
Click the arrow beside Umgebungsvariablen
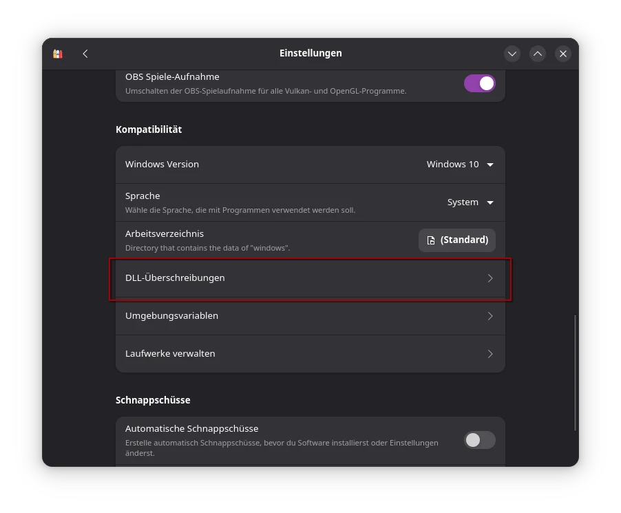(490, 316)
